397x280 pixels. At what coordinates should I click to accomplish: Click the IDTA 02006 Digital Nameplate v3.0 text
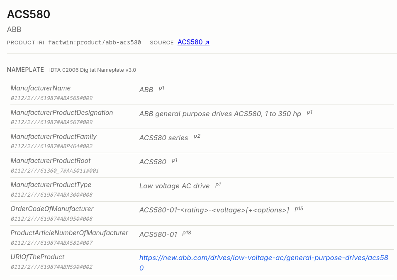[x=93, y=70]
